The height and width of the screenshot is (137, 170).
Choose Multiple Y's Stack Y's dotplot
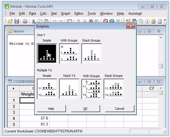coord(69,89)
